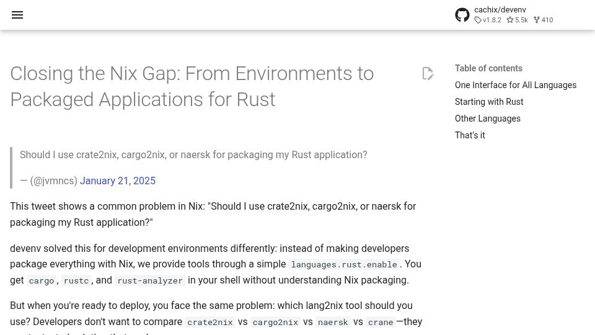The height and width of the screenshot is (335, 595).
Task: Click the quoted tweet question text
Action: (193, 155)
